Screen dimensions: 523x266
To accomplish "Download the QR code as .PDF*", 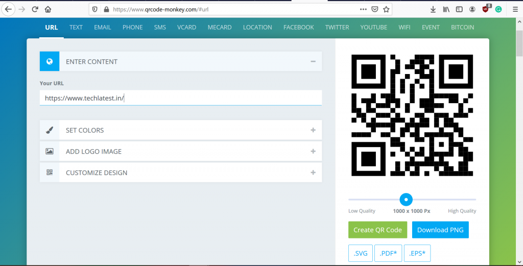I will pyautogui.click(x=388, y=253).
